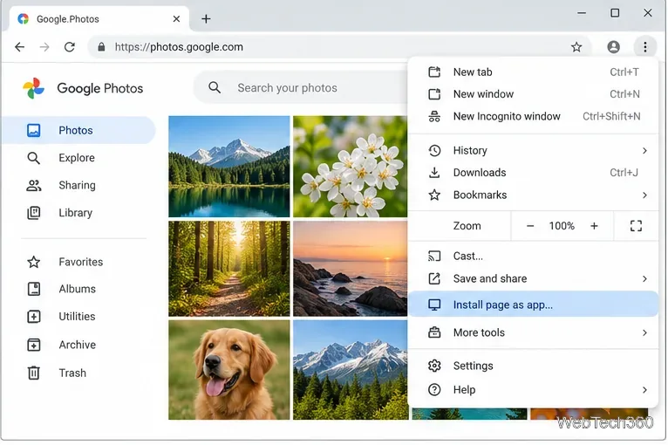Enter fullscreen with the zoom row icon
This screenshot has width=668, height=445.
636,226
